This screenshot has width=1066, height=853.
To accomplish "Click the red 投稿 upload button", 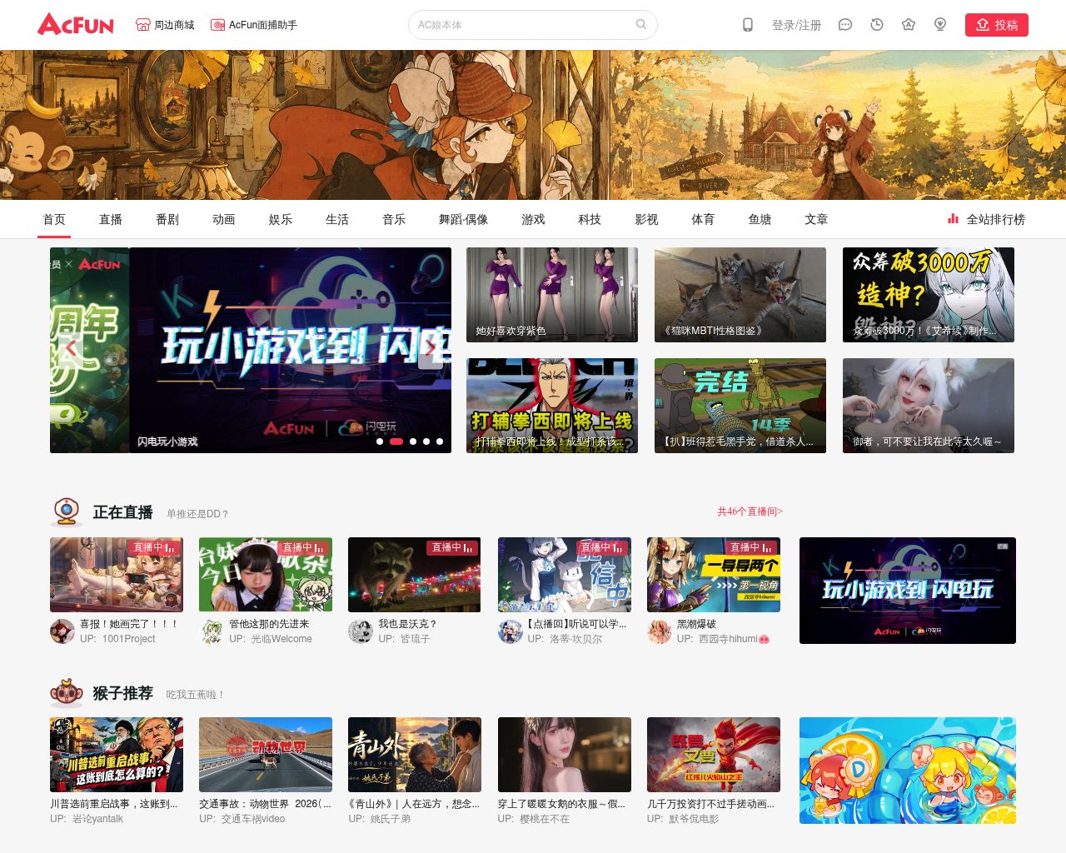I will [997, 25].
